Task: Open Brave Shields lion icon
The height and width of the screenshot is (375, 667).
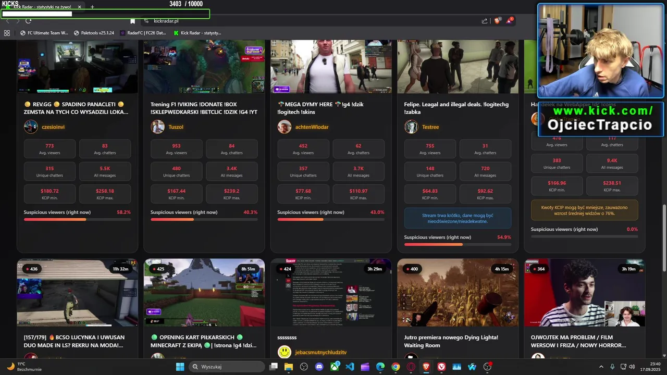Action: 497,21
